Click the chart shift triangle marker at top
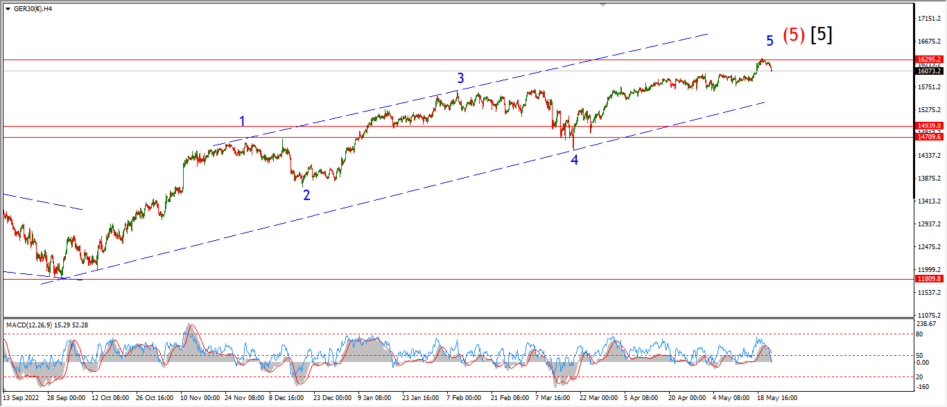The width and height of the screenshot is (947, 407). pyautogui.click(x=602, y=5)
